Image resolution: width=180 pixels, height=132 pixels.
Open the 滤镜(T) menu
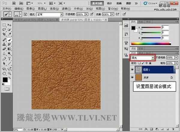tap(66, 9)
